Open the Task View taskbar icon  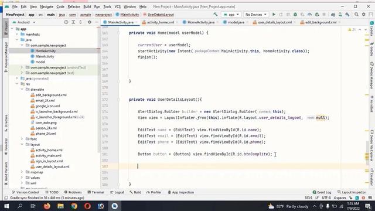pyautogui.click(x=33, y=206)
